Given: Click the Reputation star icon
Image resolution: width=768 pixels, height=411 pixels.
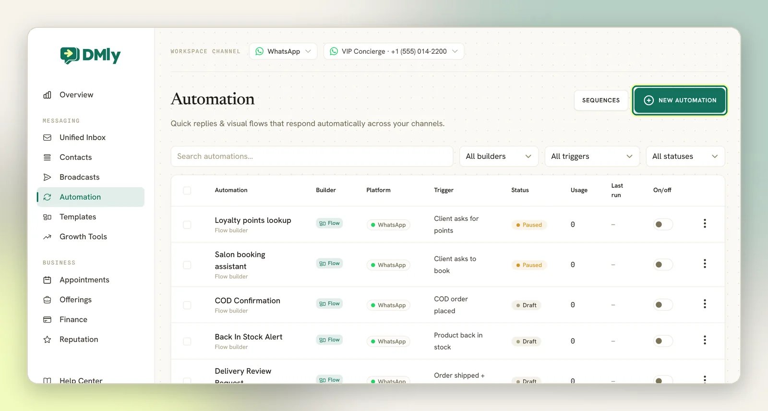Looking at the screenshot, I should pyautogui.click(x=47, y=339).
